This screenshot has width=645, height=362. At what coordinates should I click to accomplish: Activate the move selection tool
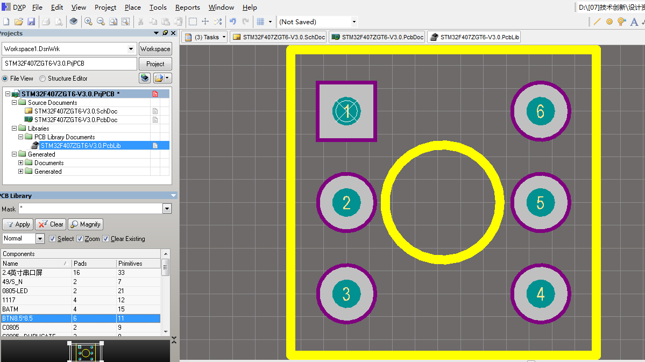click(x=205, y=22)
